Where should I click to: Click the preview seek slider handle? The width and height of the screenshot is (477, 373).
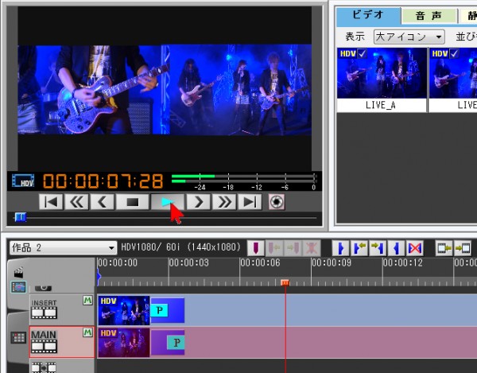[x=20, y=217]
